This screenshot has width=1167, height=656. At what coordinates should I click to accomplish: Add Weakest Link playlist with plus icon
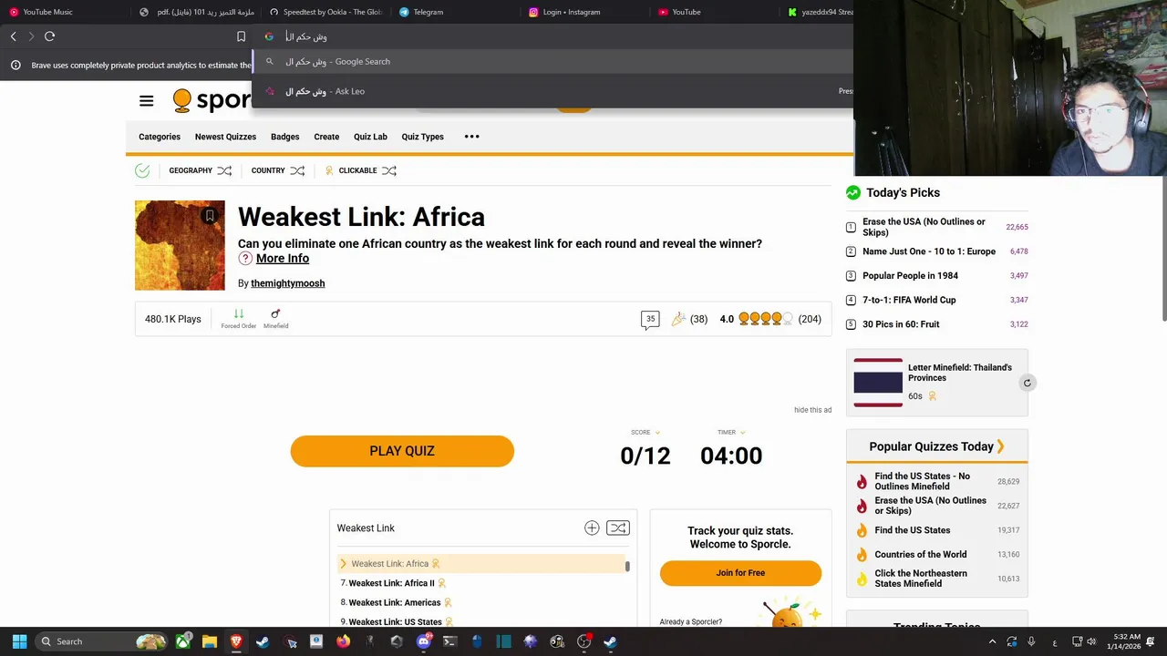pyautogui.click(x=592, y=528)
